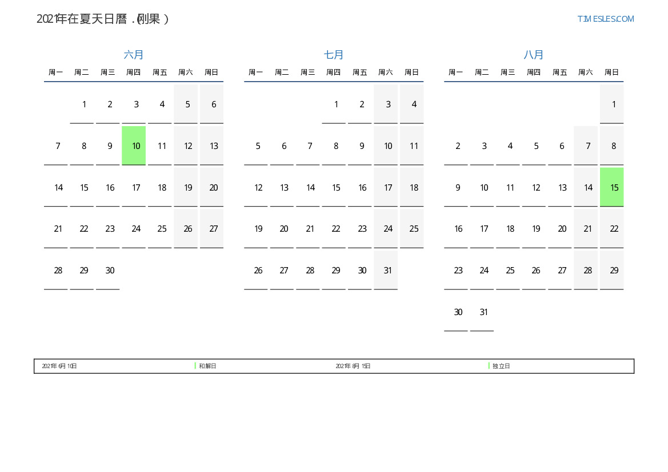The height and width of the screenshot is (472, 668).
Task: Select August 31 date cell
Action: 484,312
